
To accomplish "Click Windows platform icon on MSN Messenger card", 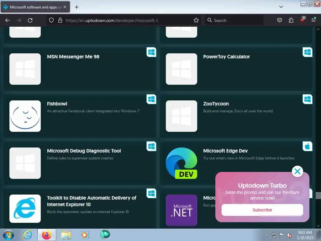I will (x=151, y=52).
